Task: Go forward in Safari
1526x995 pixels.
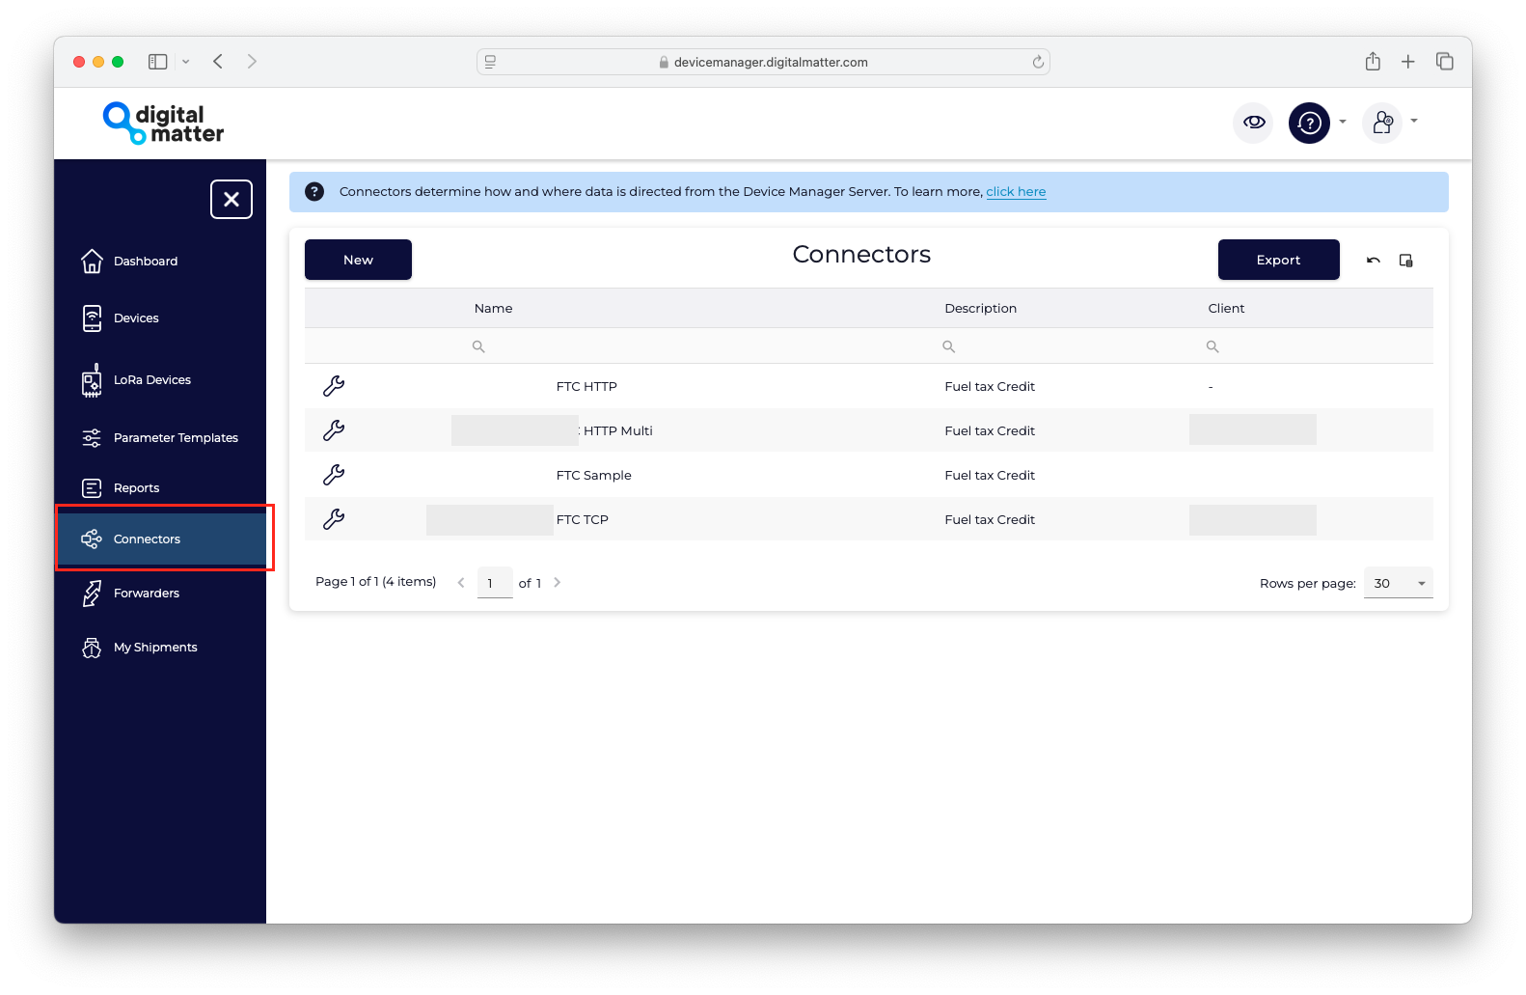Action: (252, 62)
